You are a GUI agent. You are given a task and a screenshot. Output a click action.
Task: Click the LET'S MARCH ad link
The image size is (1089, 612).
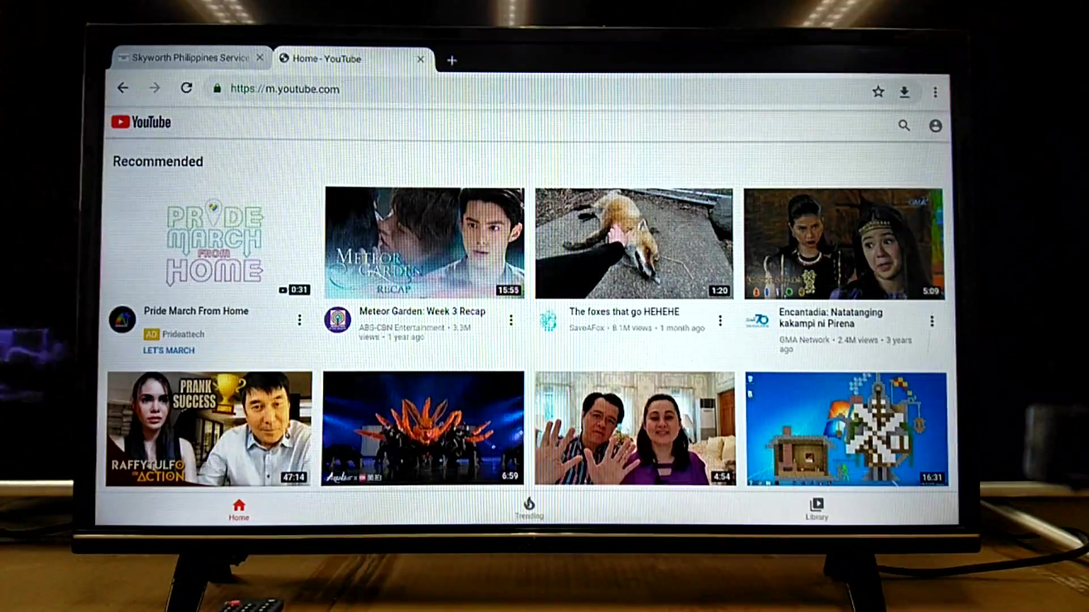168,350
